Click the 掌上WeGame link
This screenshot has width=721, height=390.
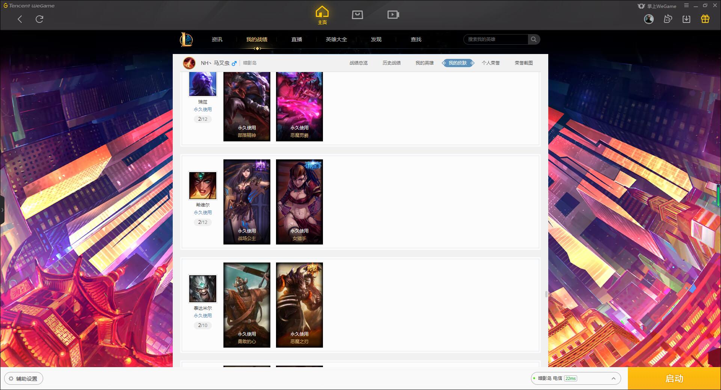point(657,6)
